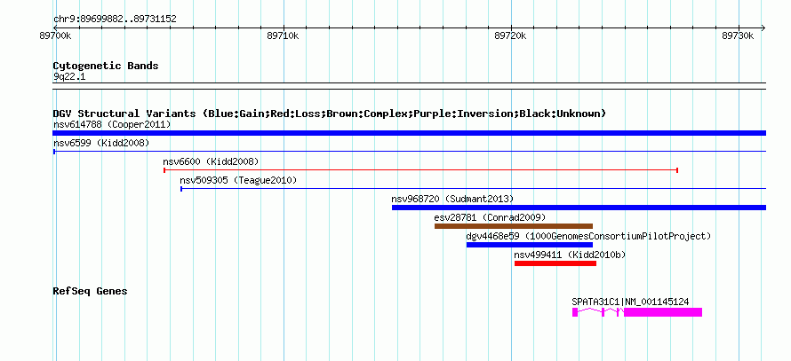Image resolution: width=791 pixels, height=361 pixels.
Task: Open the esv28781 (Conrad2009) label
Action: click(490, 217)
